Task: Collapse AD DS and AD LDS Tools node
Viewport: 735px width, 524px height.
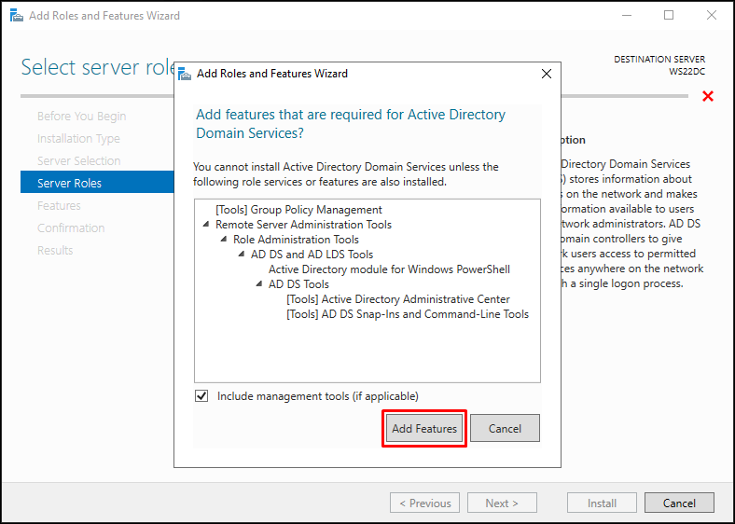Action: click(x=242, y=255)
